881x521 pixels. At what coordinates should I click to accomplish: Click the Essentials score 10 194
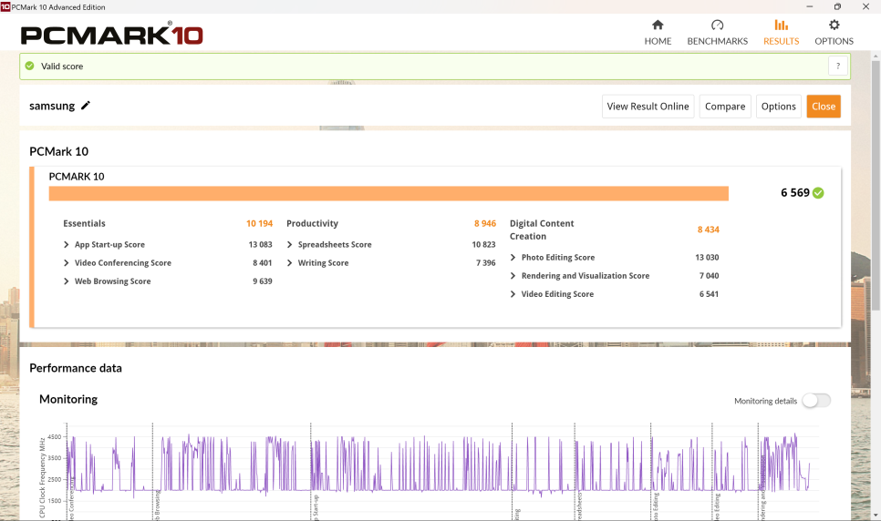point(259,223)
